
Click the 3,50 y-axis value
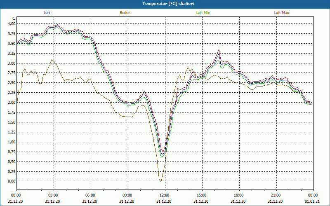click(x=12, y=44)
